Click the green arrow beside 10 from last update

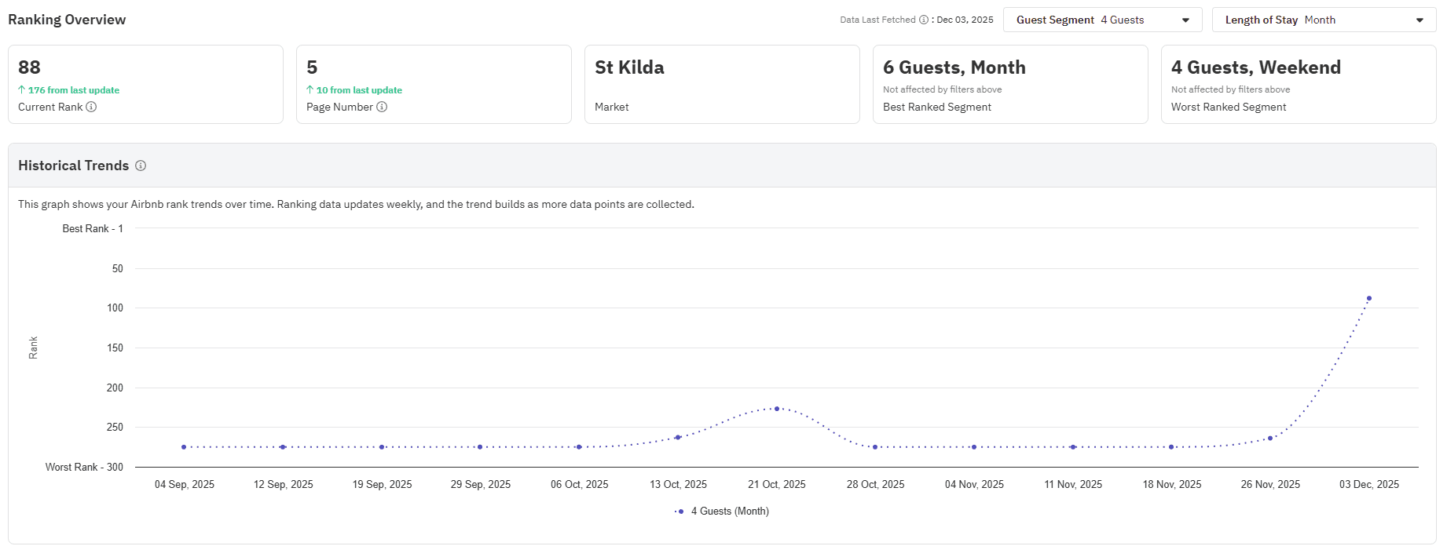310,90
